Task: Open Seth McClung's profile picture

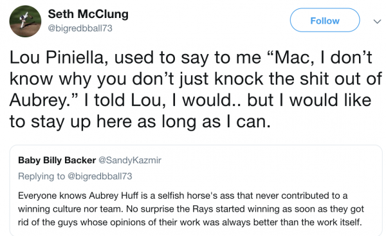Action: click(x=25, y=21)
